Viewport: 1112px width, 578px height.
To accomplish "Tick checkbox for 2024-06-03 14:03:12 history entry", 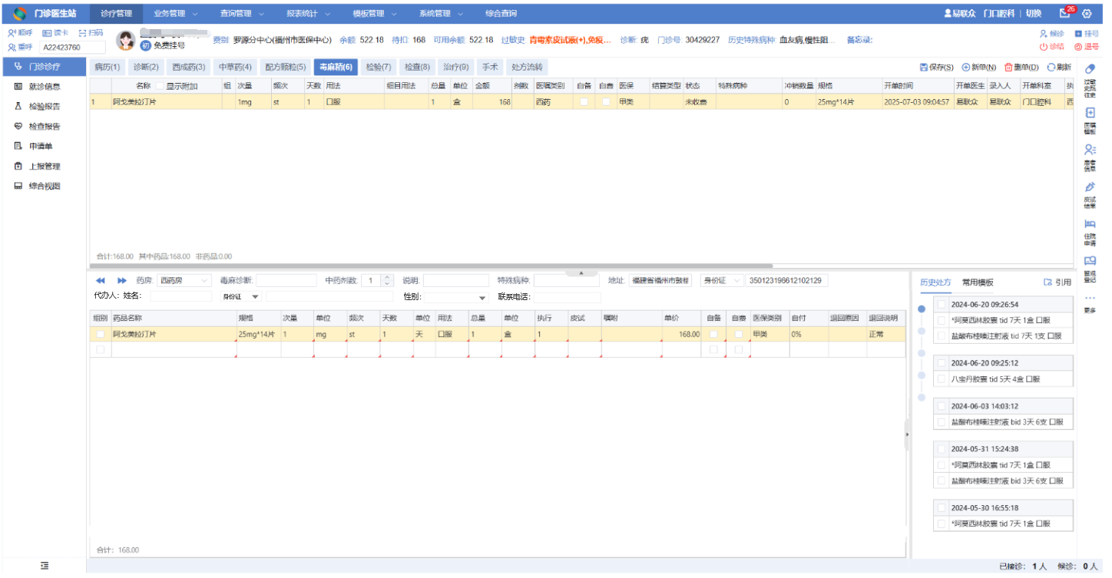I will click(942, 406).
